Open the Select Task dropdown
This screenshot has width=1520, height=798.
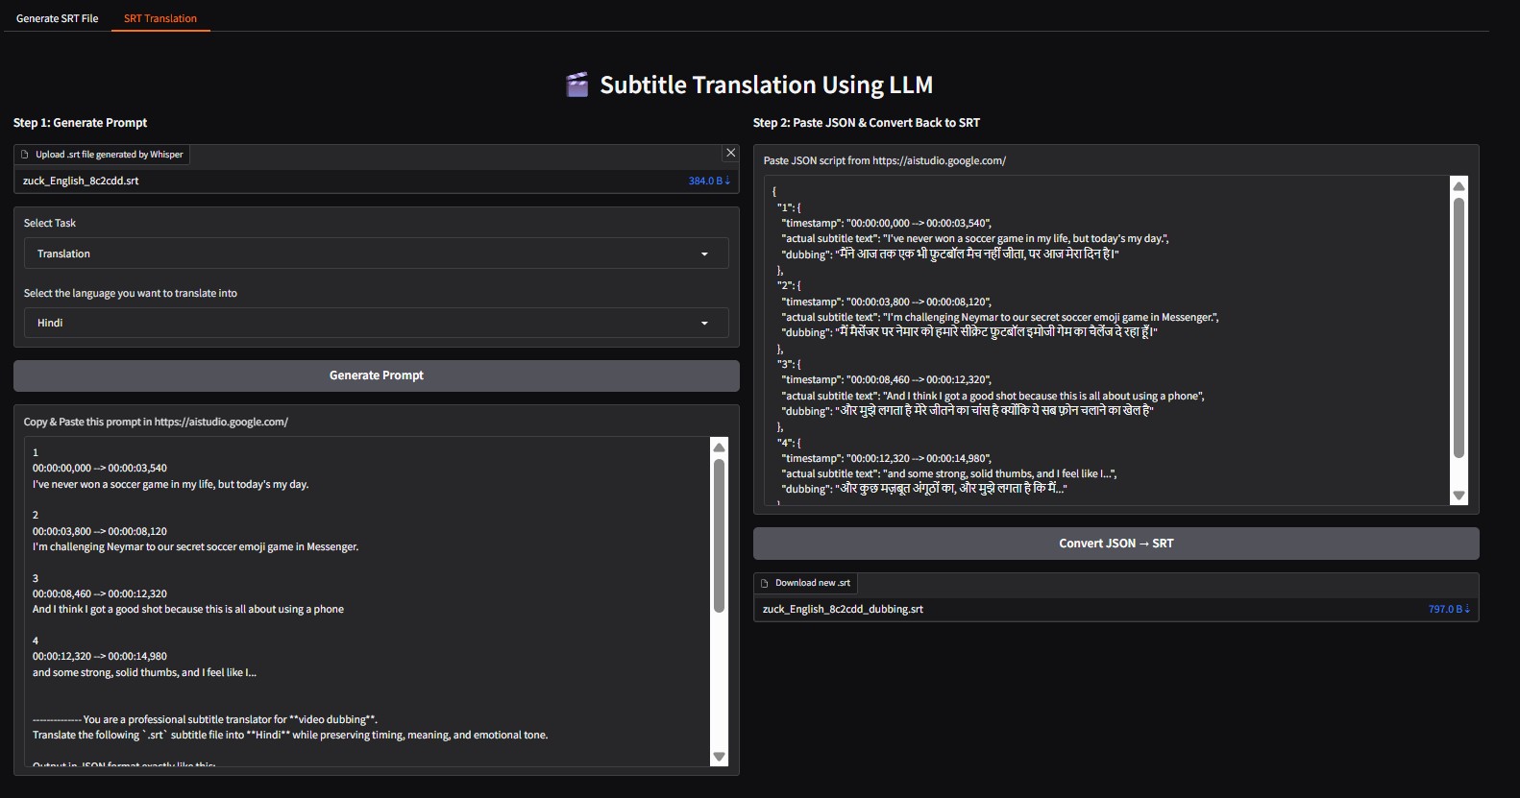377,254
